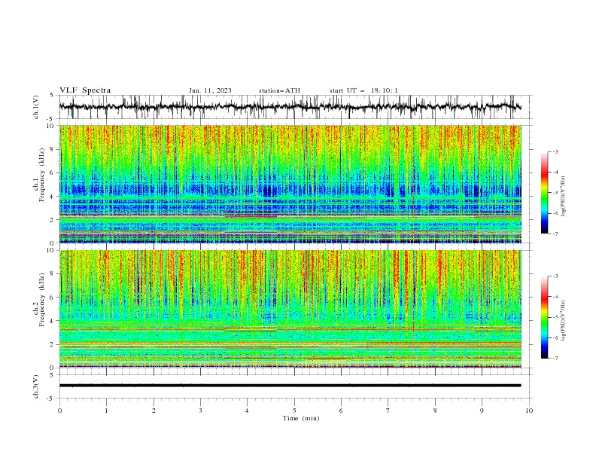
Task: Click time axis tick label "4"
Action: pos(247,411)
